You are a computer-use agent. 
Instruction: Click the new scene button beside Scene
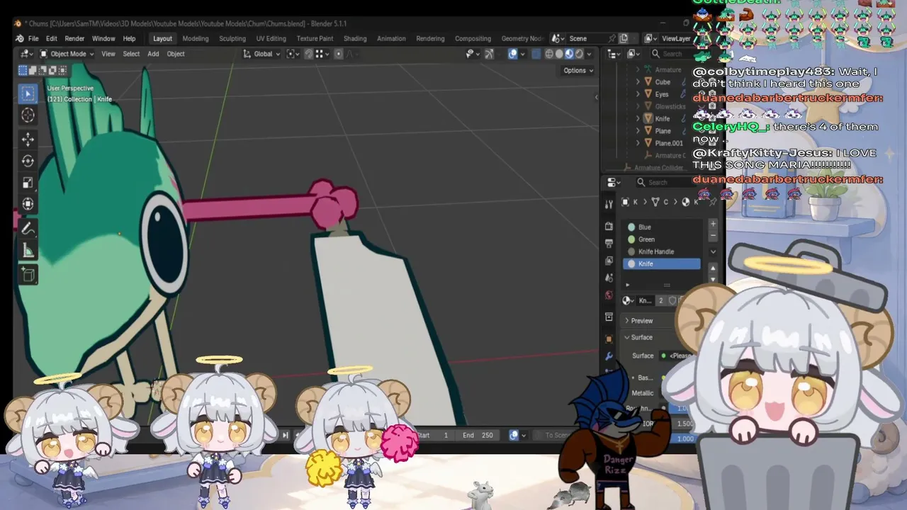pyautogui.click(x=624, y=38)
